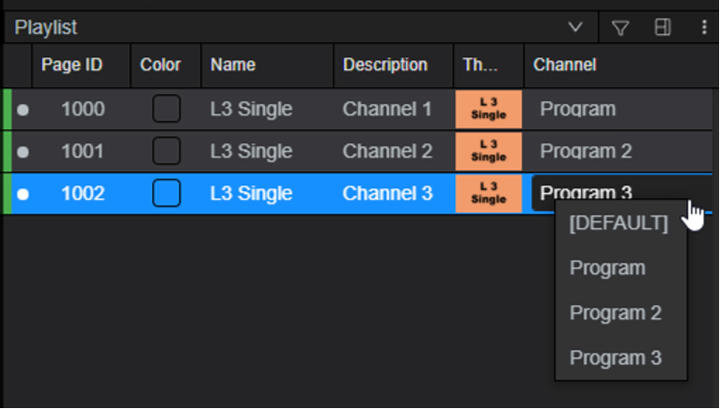This screenshot has width=720, height=409.
Task: Click the column layout icon
Action: pyautogui.click(x=663, y=28)
